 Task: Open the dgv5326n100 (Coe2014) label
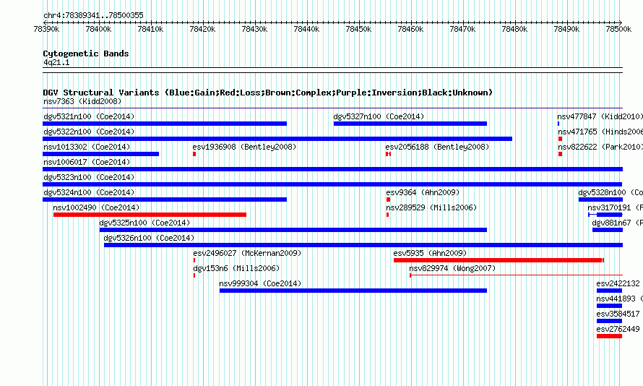[x=149, y=238]
